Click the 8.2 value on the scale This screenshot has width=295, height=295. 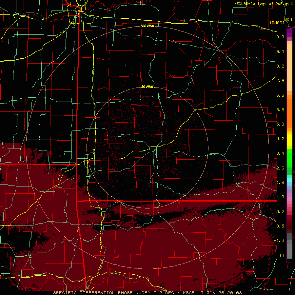point(280,66)
